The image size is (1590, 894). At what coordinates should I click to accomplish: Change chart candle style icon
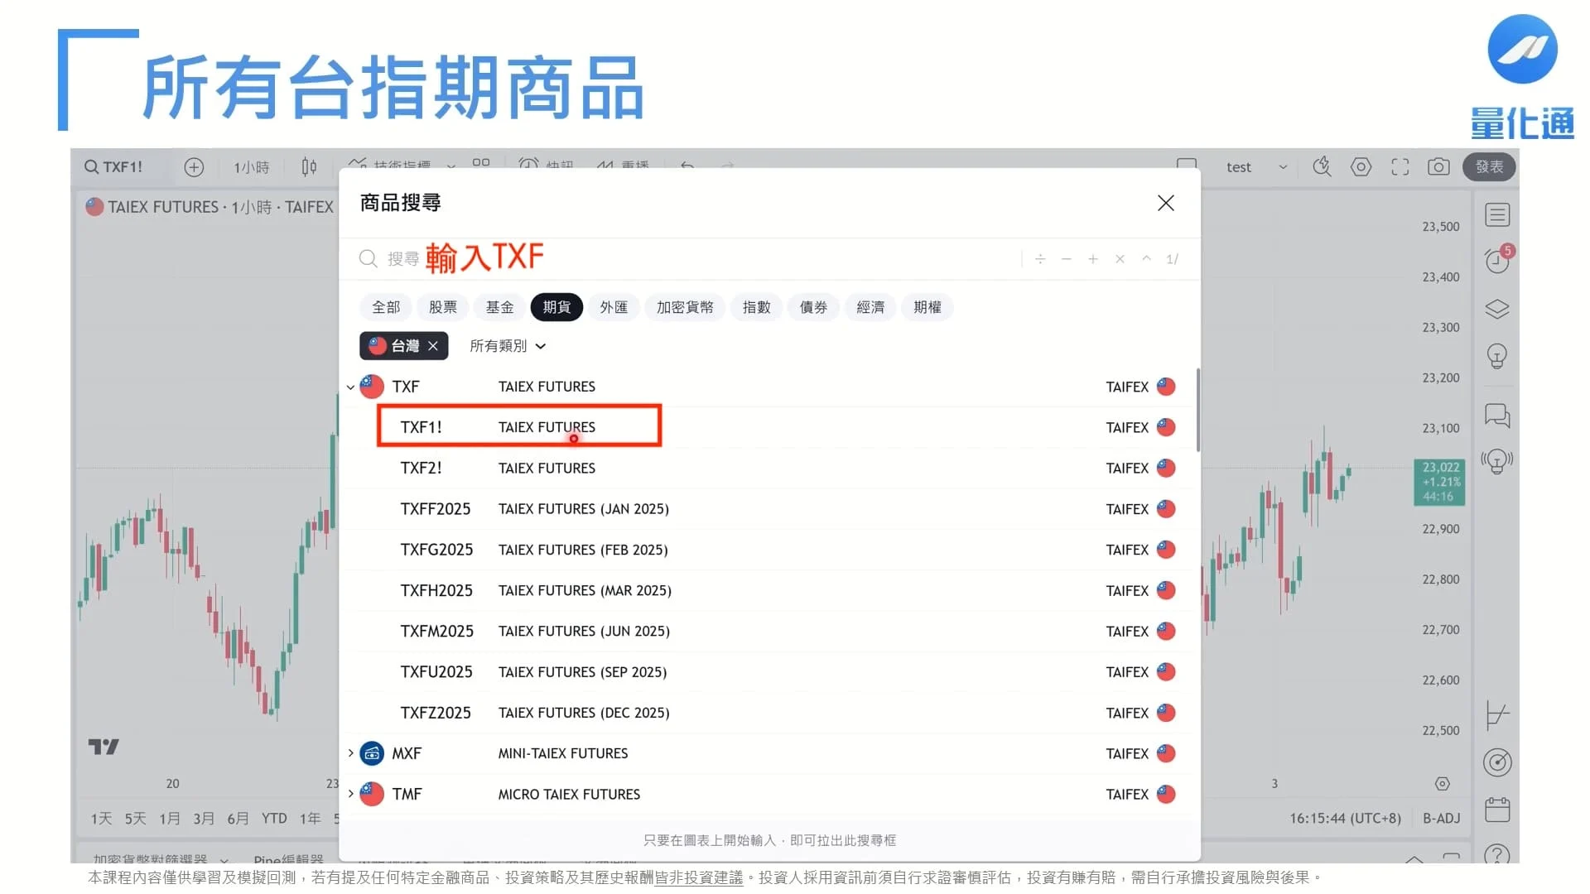click(309, 167)
